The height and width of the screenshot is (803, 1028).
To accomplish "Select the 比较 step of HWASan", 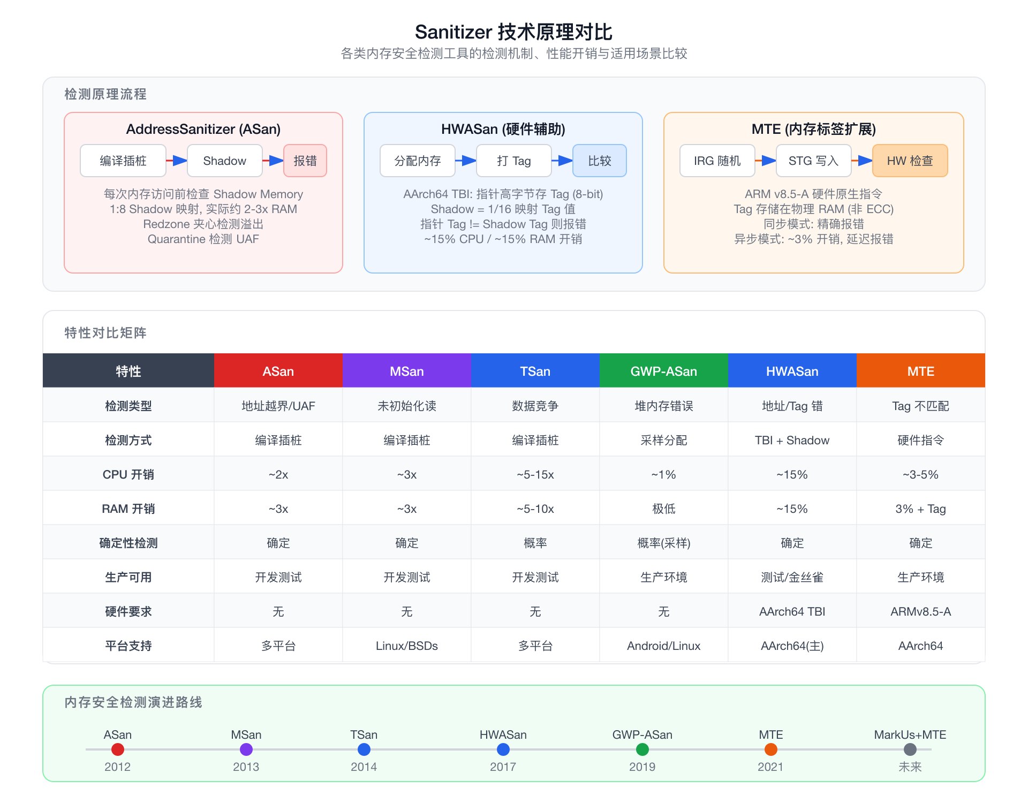I will pyautogui.click(x=600, y=160).
